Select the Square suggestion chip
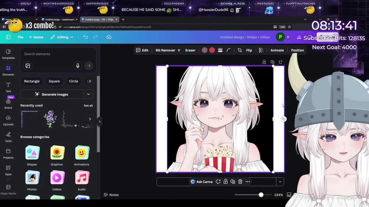Image resolution: width=369 pixels, height=207 pixels. [54, 81]
